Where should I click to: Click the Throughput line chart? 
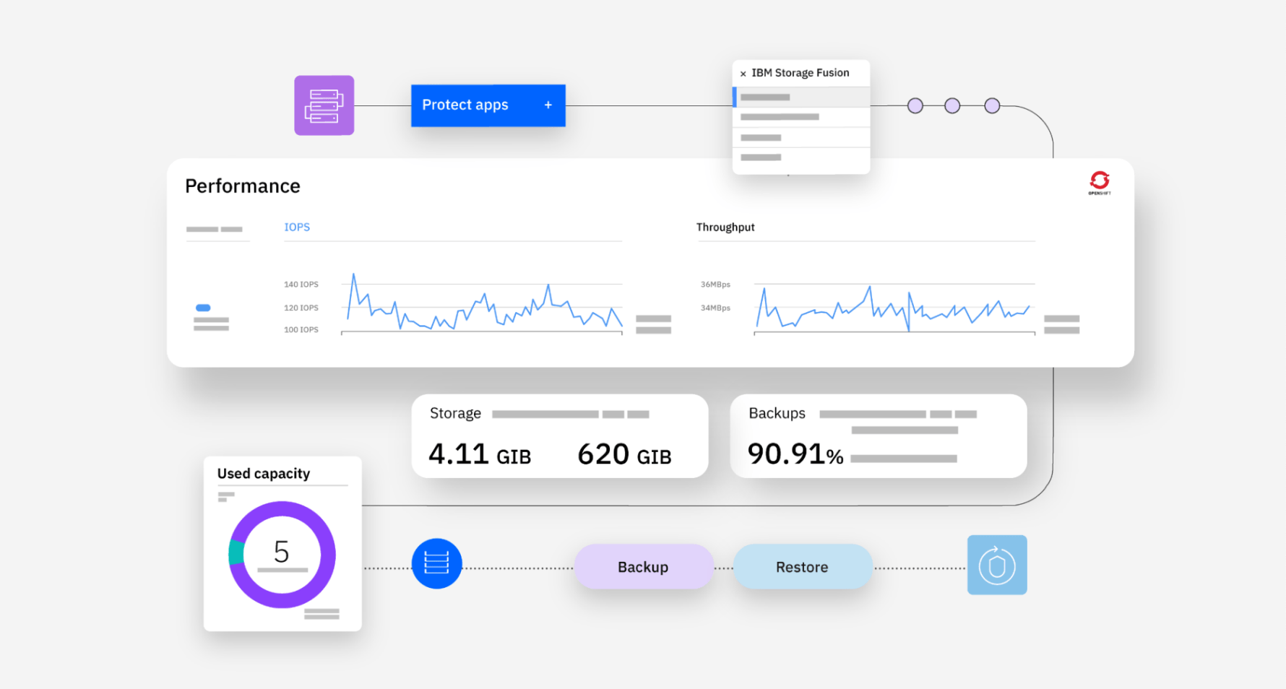tap(894, 308)
